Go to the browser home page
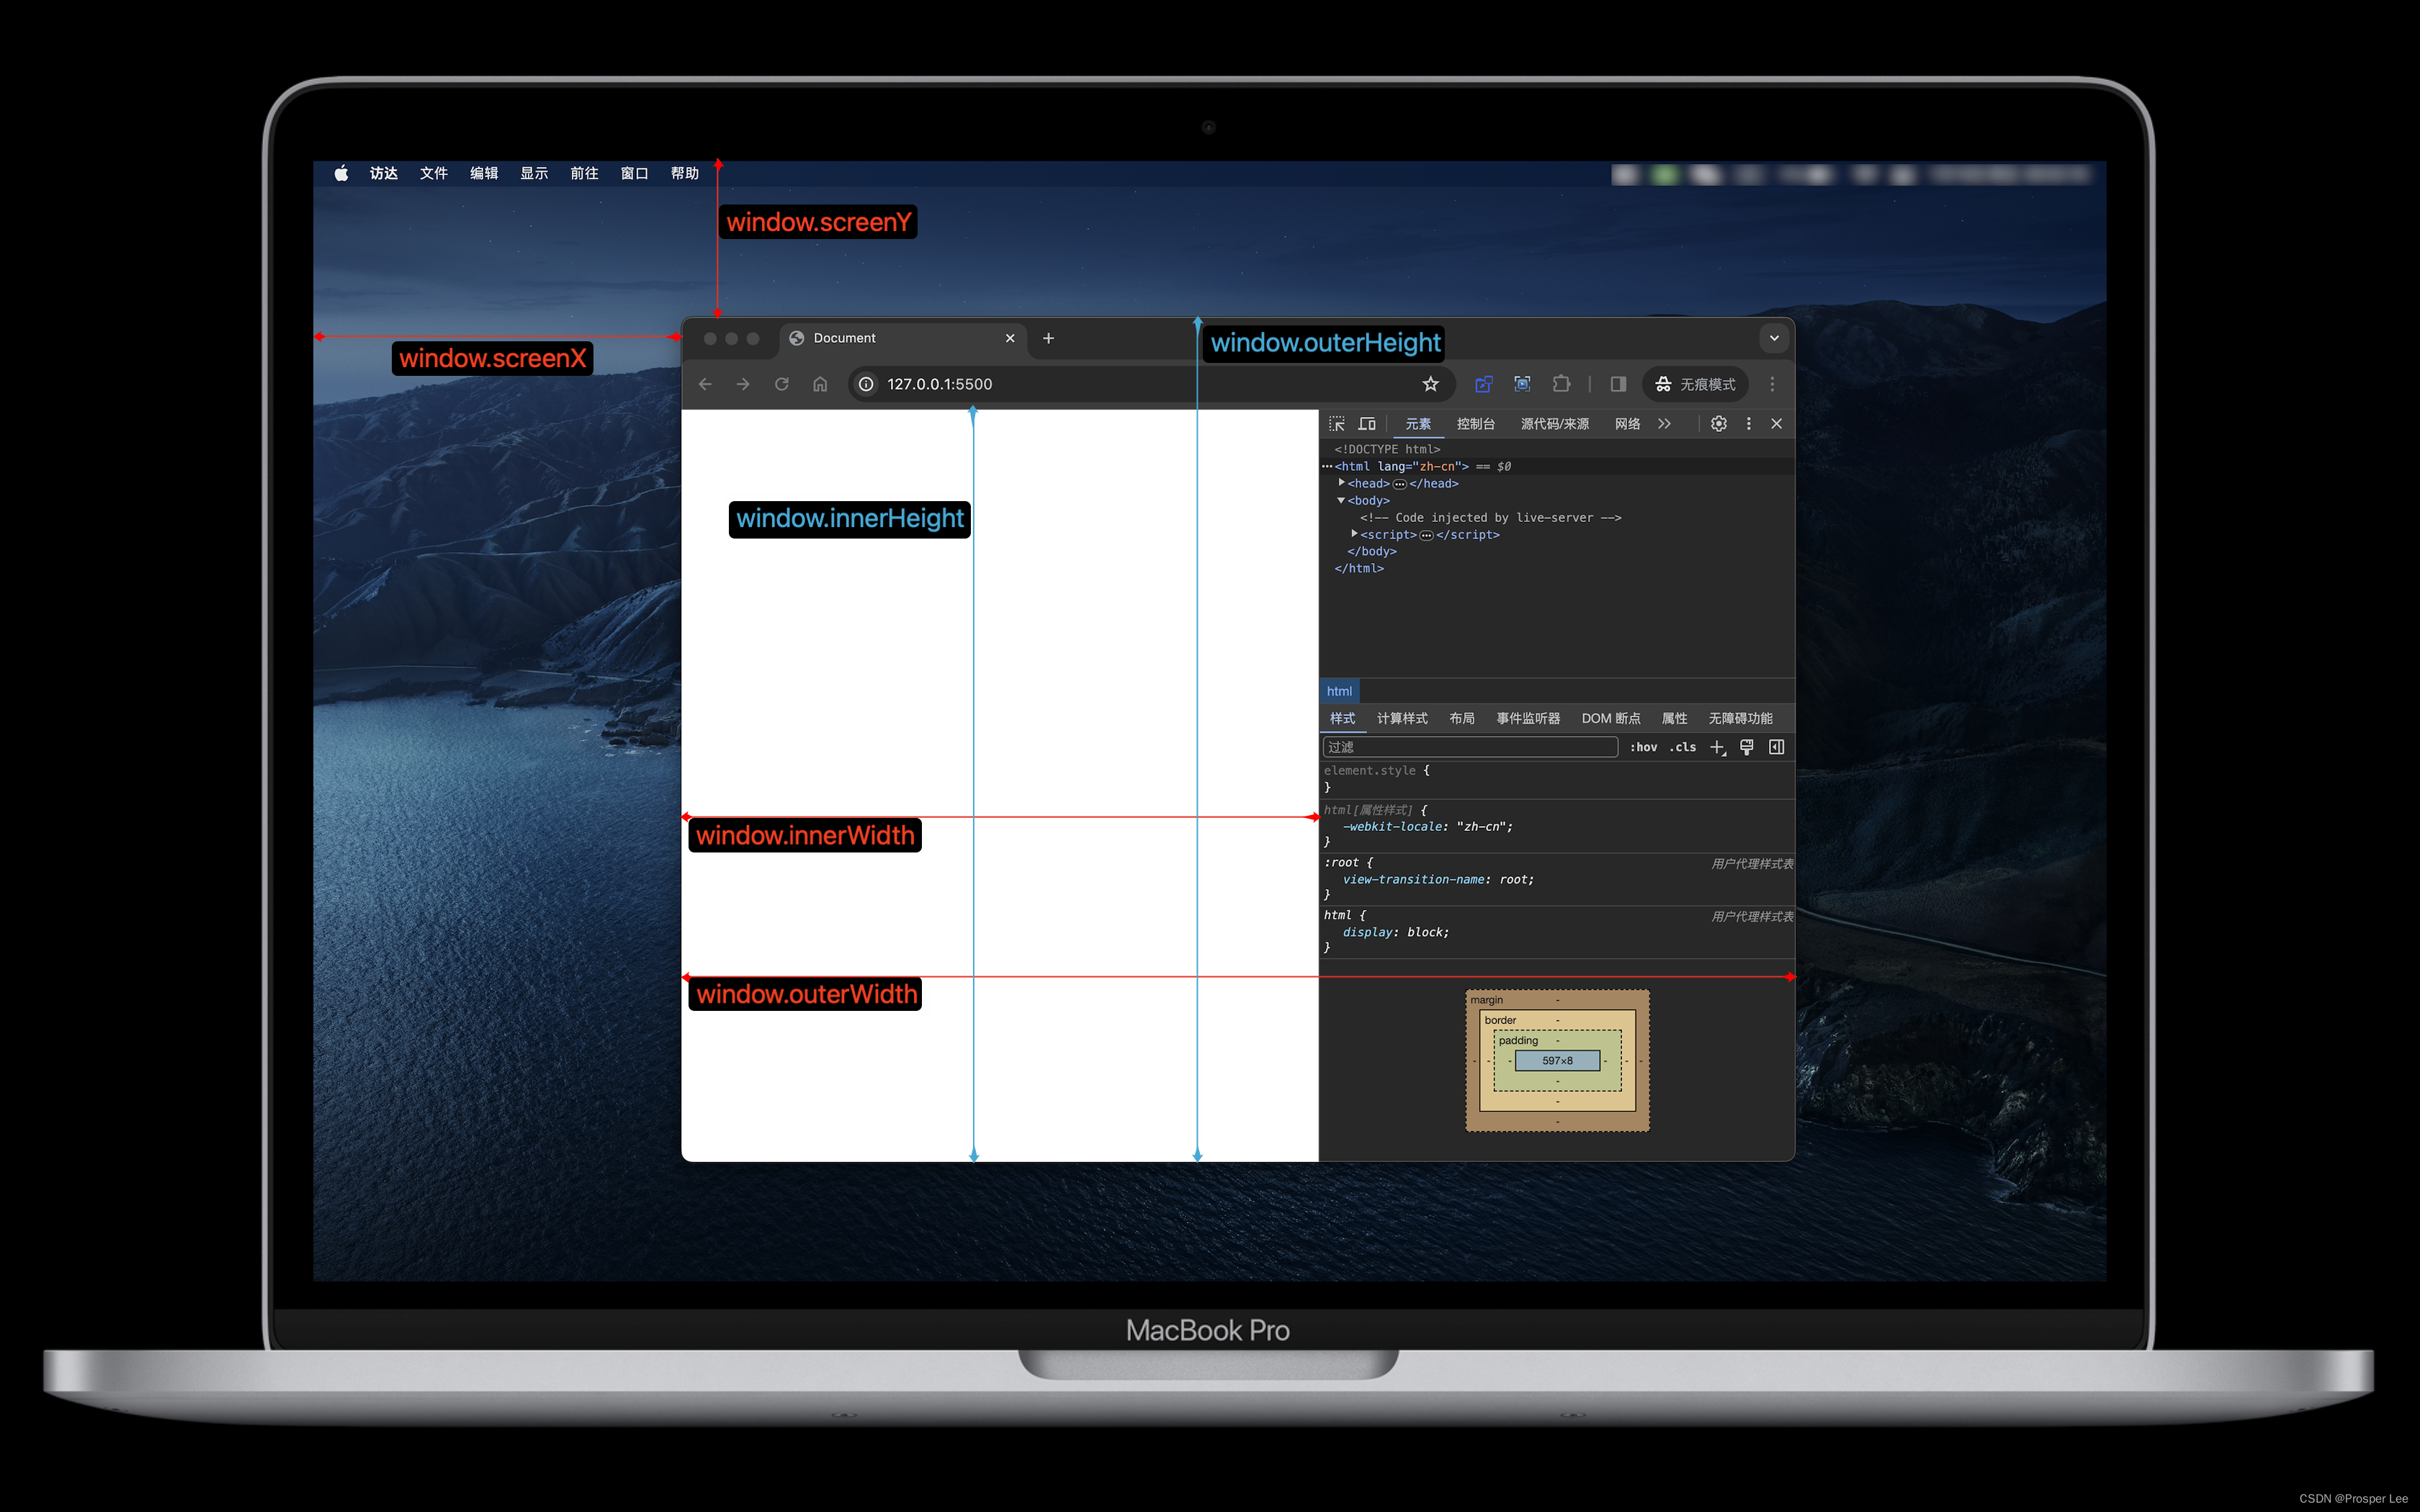The width and height of the screenshot is (2420, 1512). (820, 384)
